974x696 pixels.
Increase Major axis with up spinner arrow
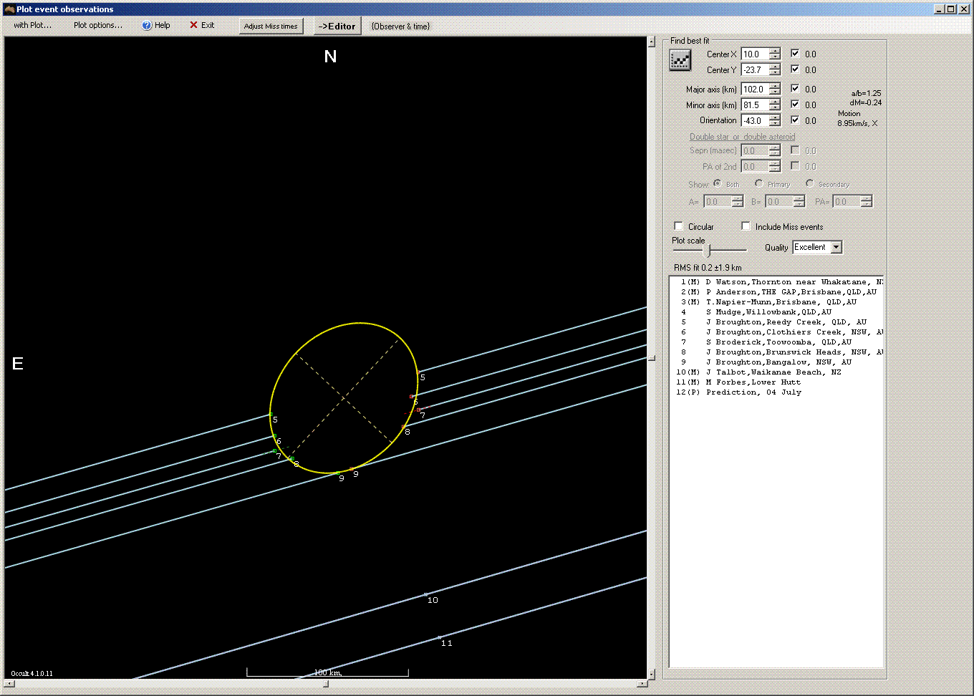click(x=775, y=86)
